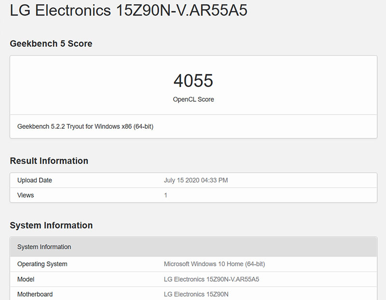The width and height of the screenshot is (386, 300).
Task: Click the Upload Date row label
Action: (34, 180)
